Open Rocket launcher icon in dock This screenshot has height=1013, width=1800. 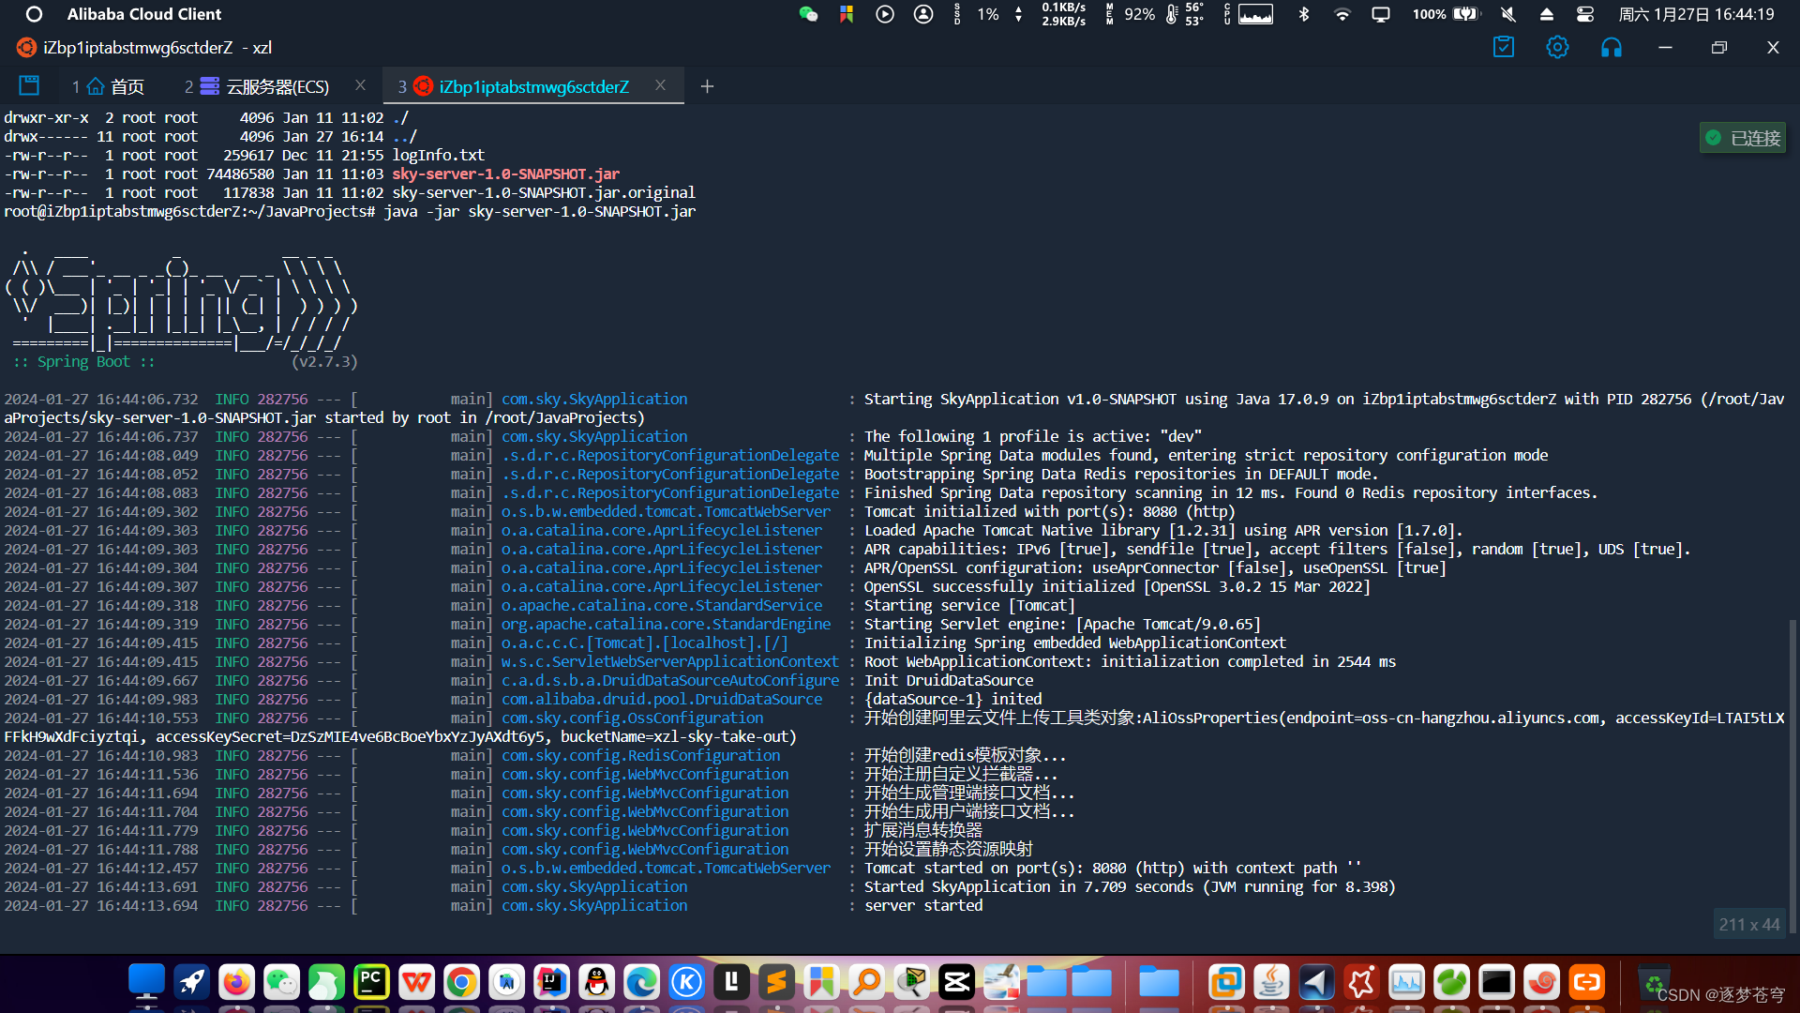[x=191, y=982]
